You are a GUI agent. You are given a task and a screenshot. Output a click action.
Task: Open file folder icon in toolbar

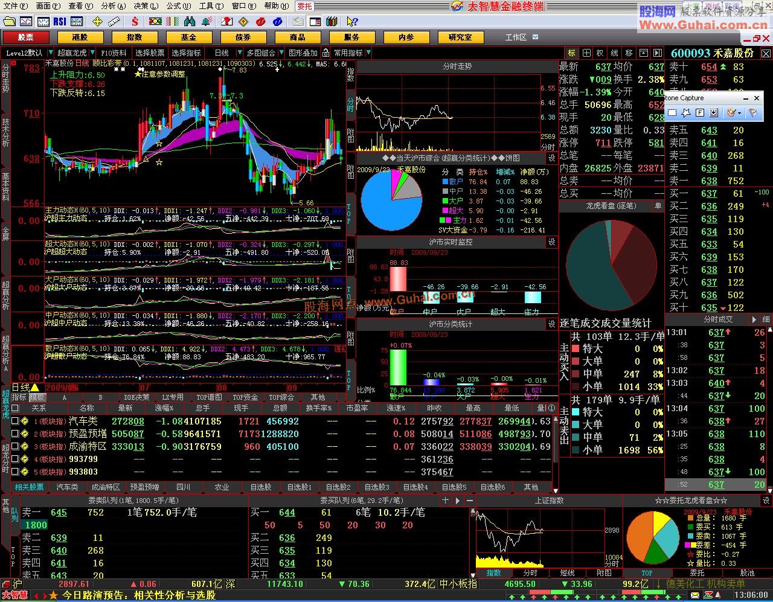[9, 22]
